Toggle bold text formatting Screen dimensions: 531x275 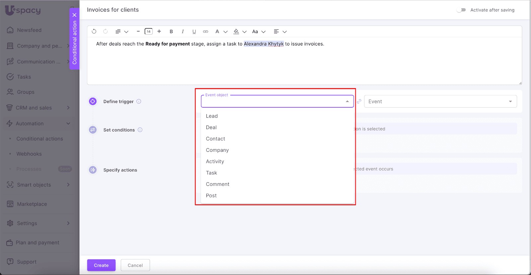pyautogui.click(x=171, y=31)
